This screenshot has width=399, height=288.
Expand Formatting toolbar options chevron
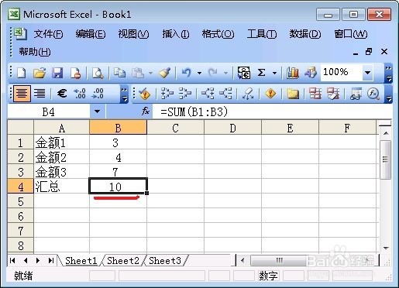(x=124, y=94)
